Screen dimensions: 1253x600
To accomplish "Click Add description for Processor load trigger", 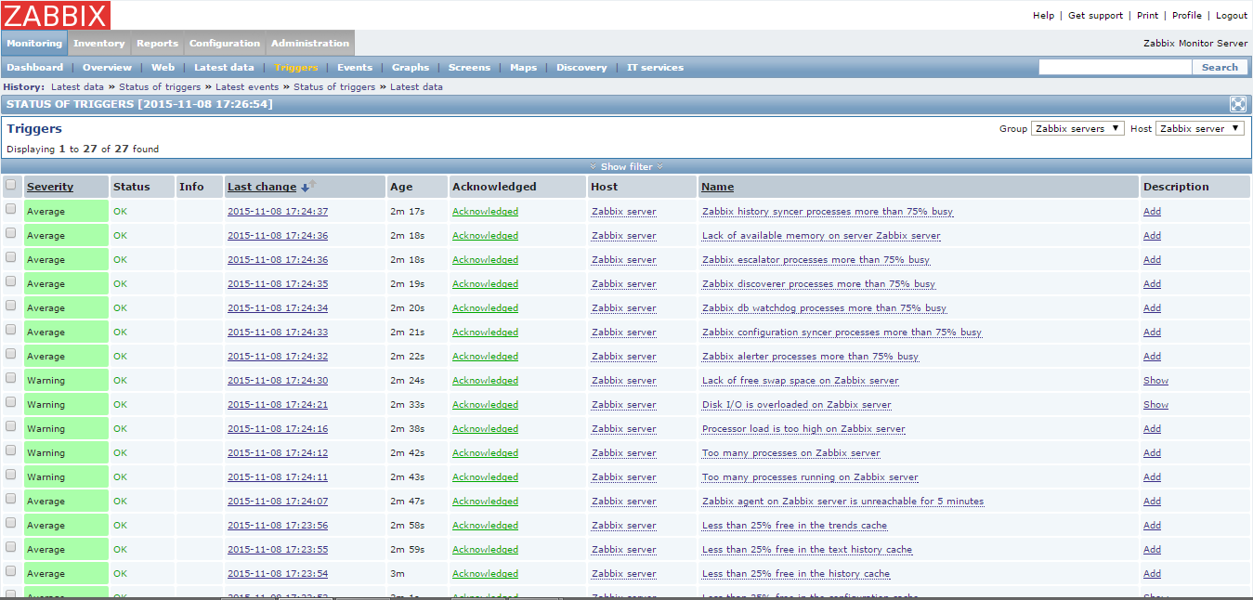I will 1152,429.
